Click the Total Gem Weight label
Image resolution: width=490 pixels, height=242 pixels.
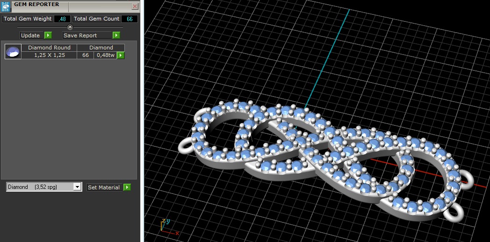[x=28, y=19]
